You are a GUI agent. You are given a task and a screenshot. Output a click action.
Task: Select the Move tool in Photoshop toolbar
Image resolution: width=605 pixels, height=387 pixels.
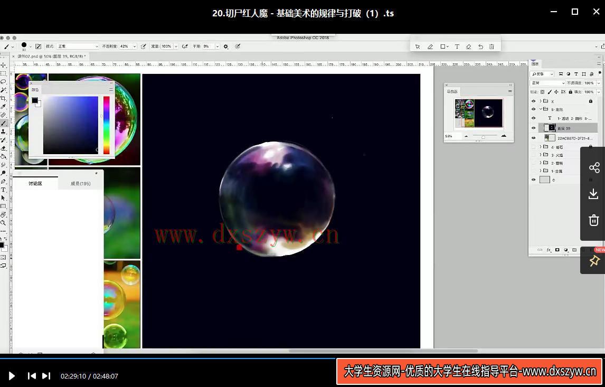4,65
